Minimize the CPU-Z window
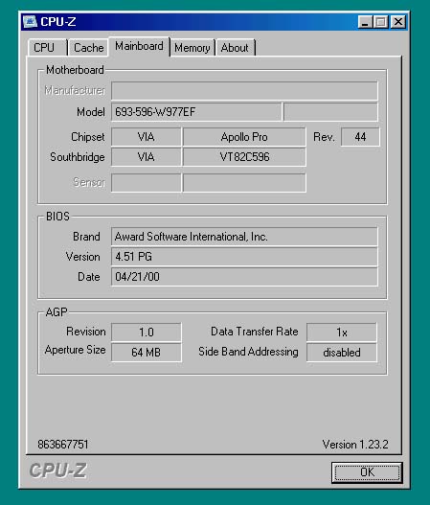Screen dimensions: 430x505 [x=365, y=22]
